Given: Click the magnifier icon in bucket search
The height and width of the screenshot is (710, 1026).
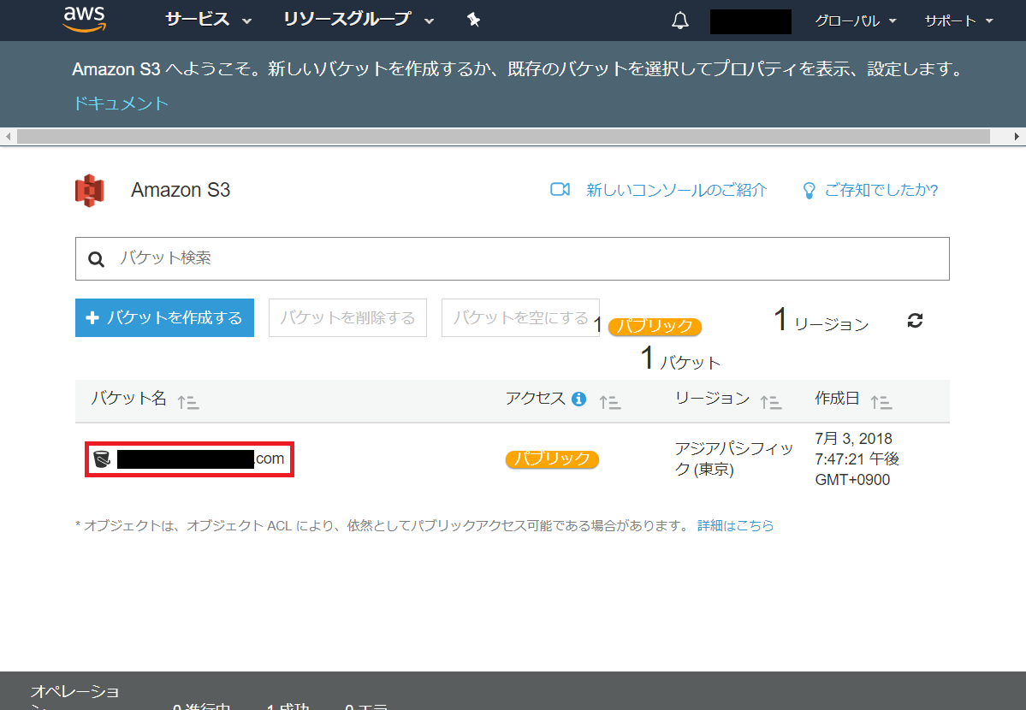Looking at the screenshot, I should 96,259.
